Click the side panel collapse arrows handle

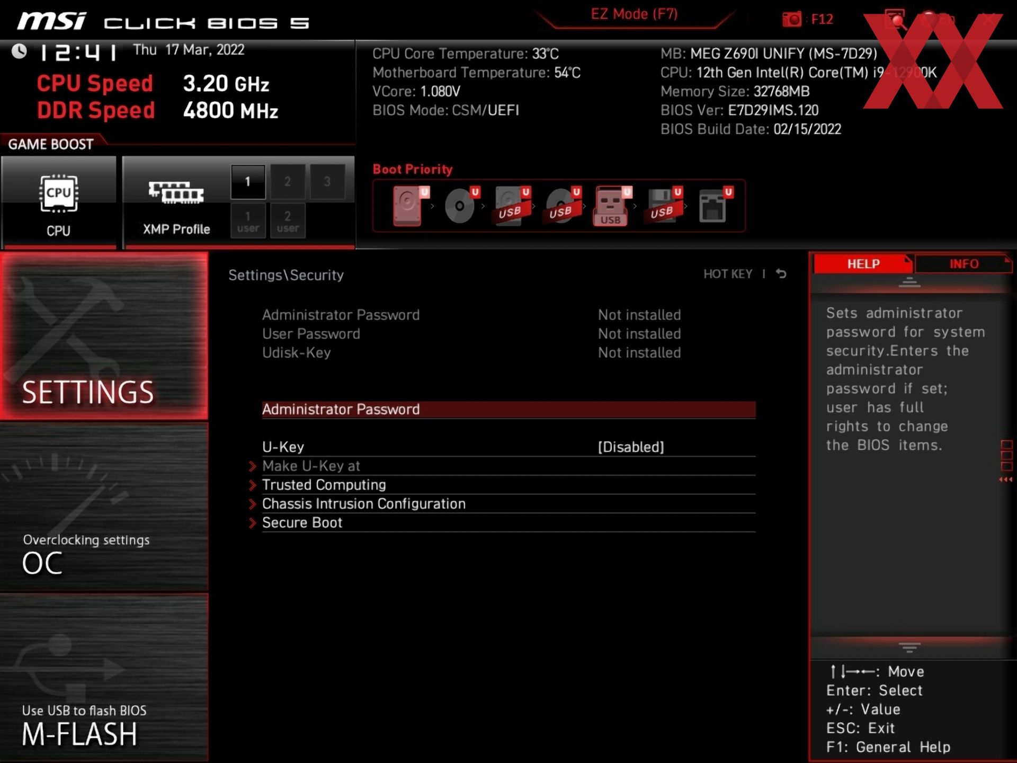(x=1006, y=480)
